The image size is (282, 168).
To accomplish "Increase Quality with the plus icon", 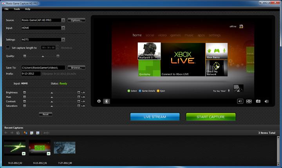I will (58, 56).
